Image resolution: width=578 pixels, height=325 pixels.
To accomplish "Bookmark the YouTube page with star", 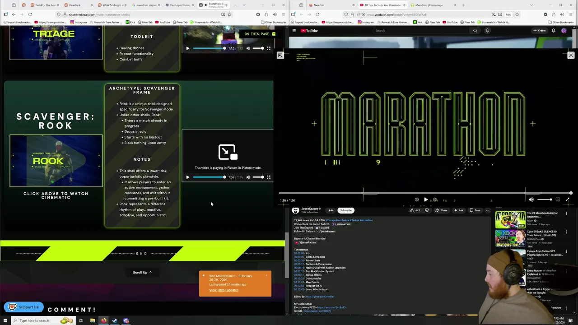I will (517, 14).
